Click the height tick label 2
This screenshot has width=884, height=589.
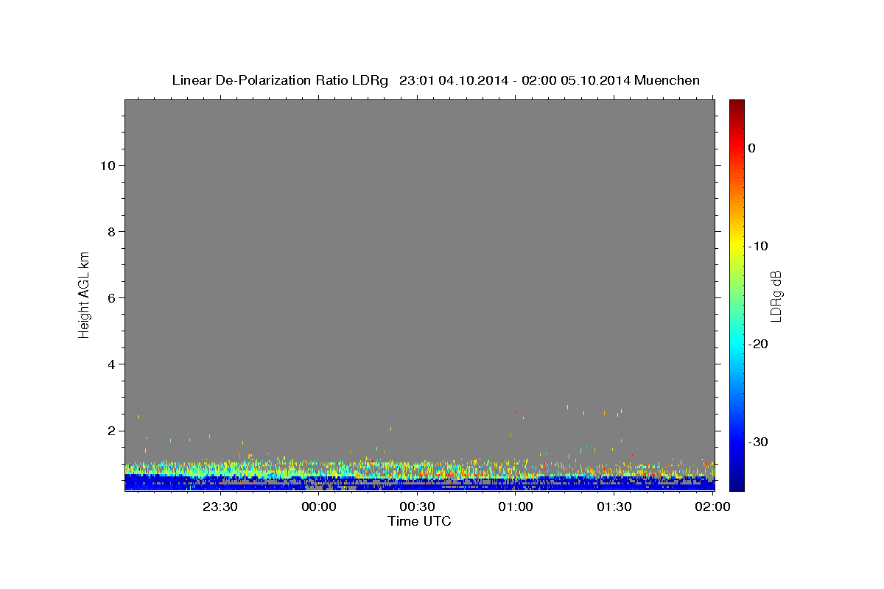tap(112, 431)
